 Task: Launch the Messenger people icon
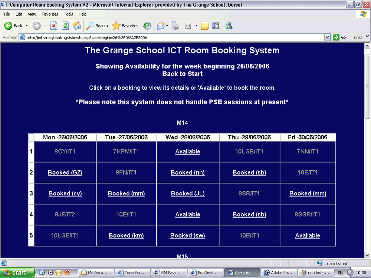pos(228,26)
